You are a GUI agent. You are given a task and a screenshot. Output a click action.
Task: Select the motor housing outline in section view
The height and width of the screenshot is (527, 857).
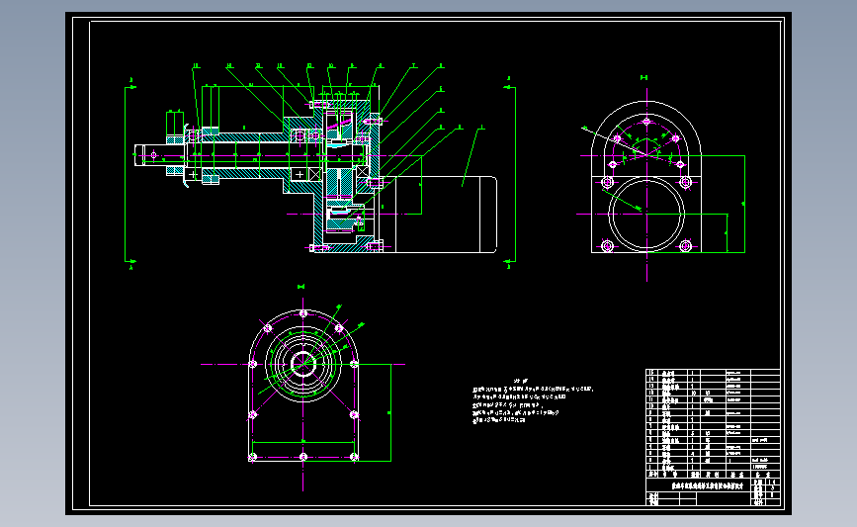(x=440, y=215)
